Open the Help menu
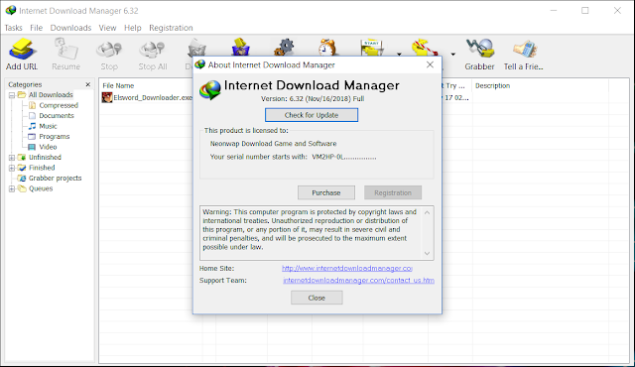The width and height of the screenshot is (635, 367). [x=132, y=28]
